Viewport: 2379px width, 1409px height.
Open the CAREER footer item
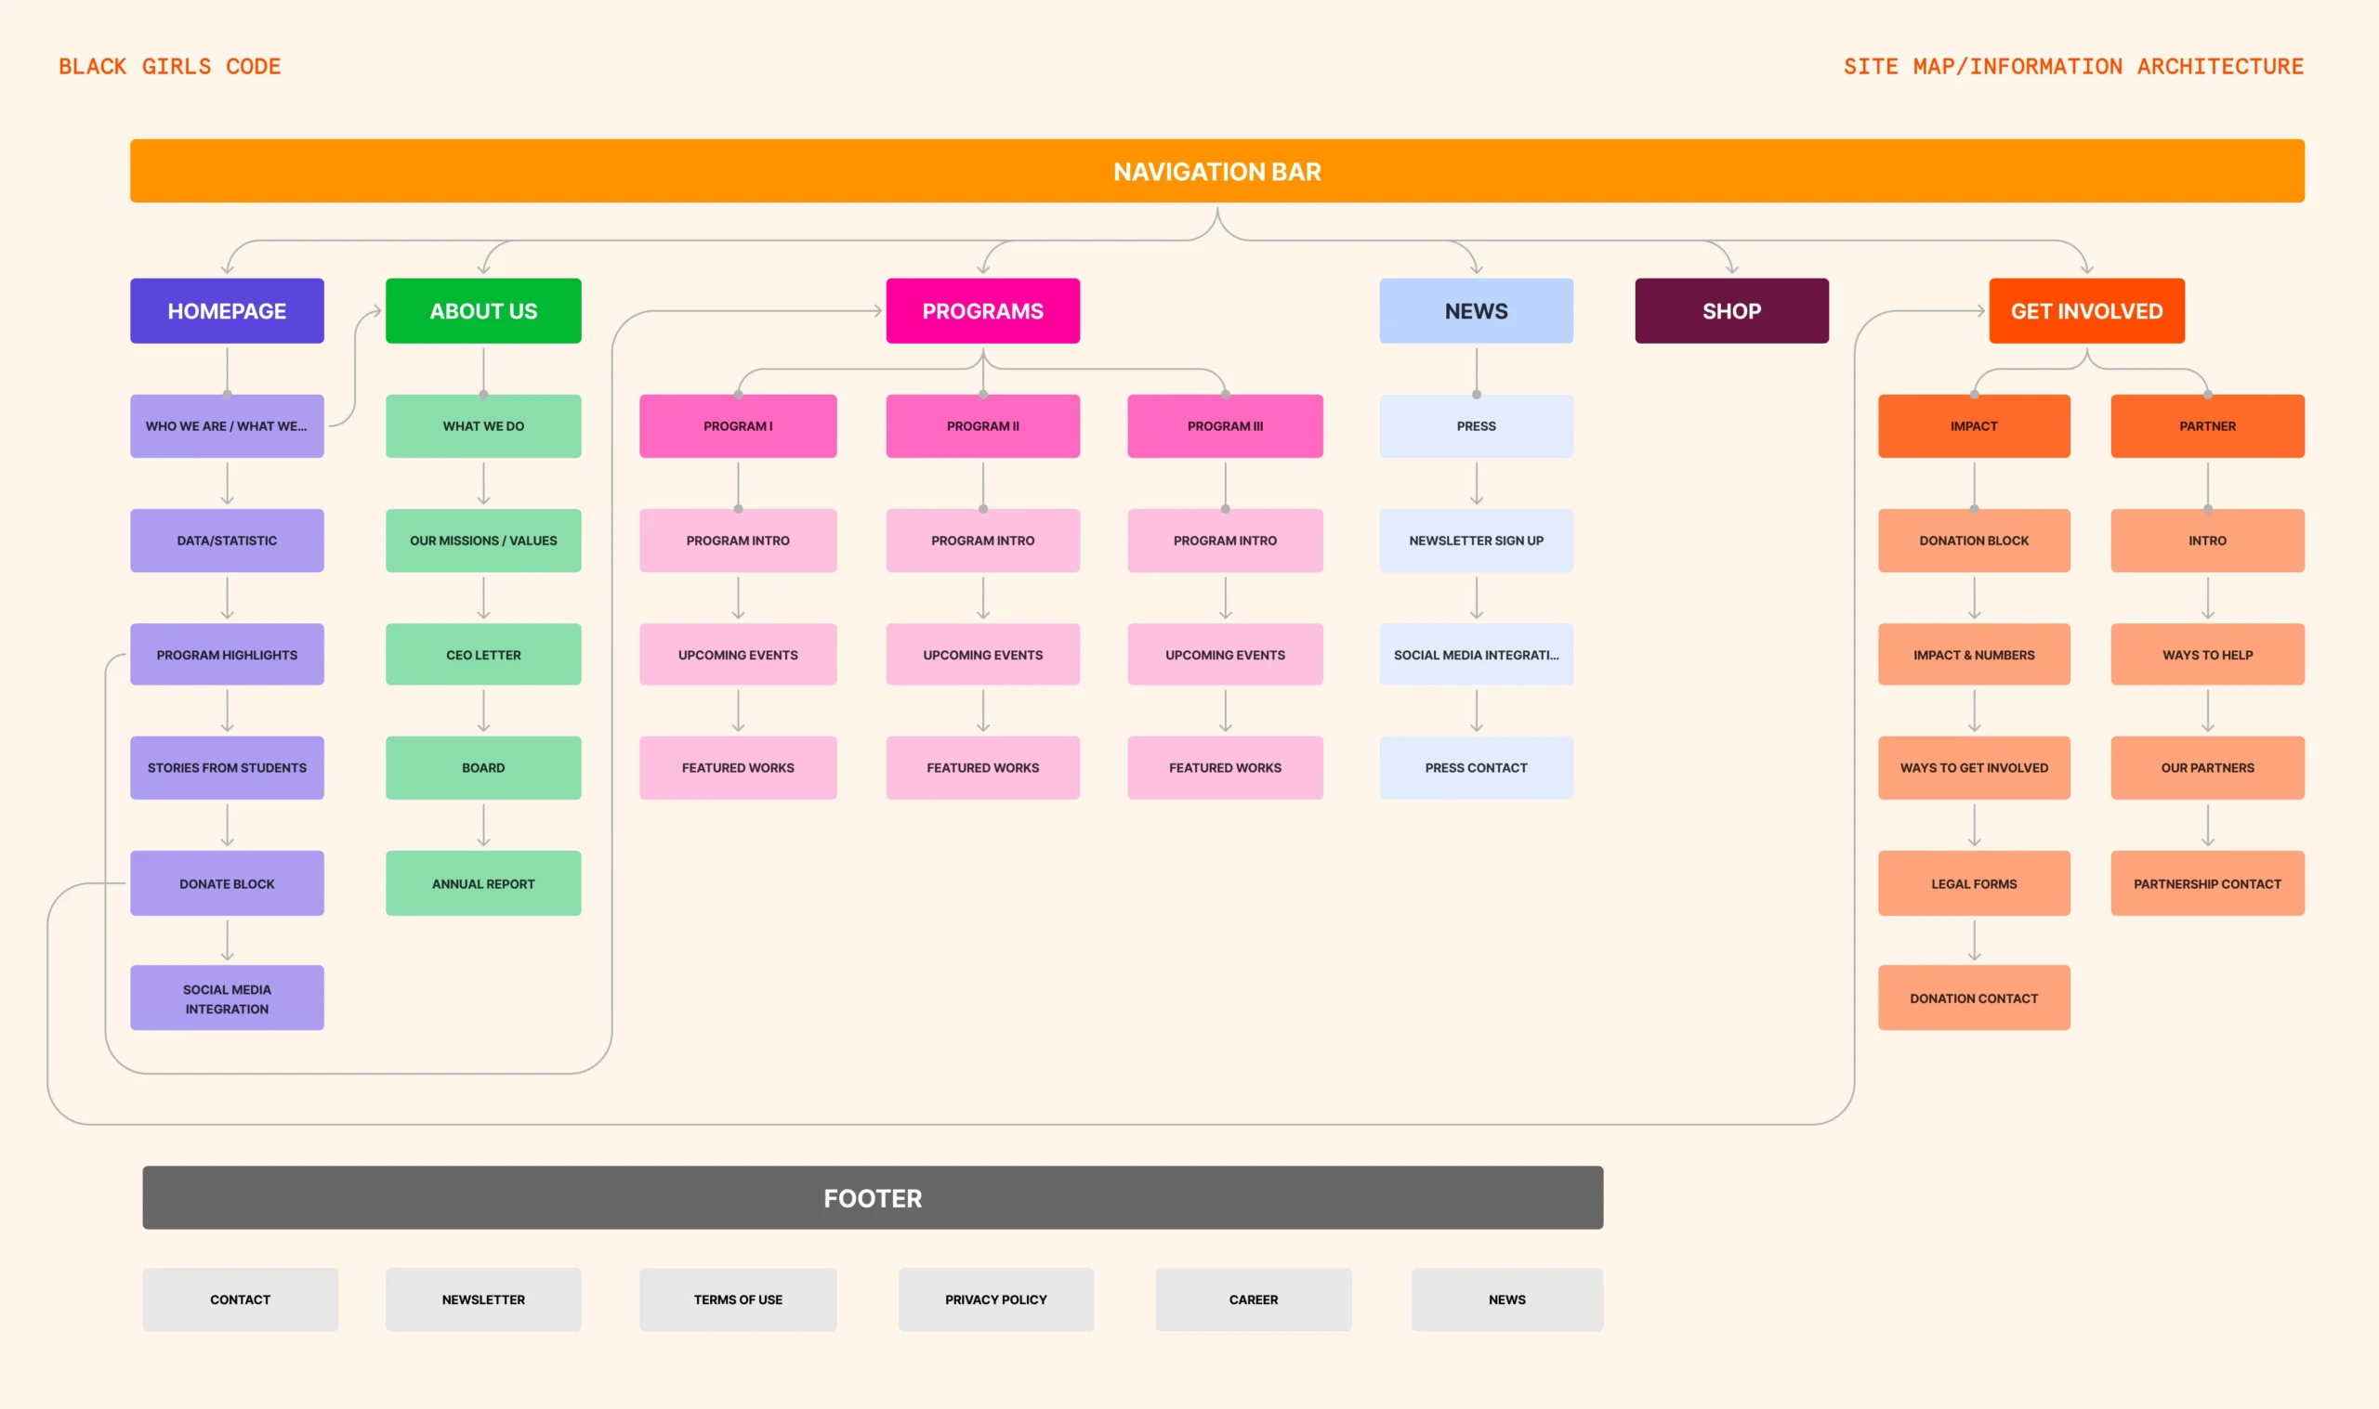[1253, 1298]
